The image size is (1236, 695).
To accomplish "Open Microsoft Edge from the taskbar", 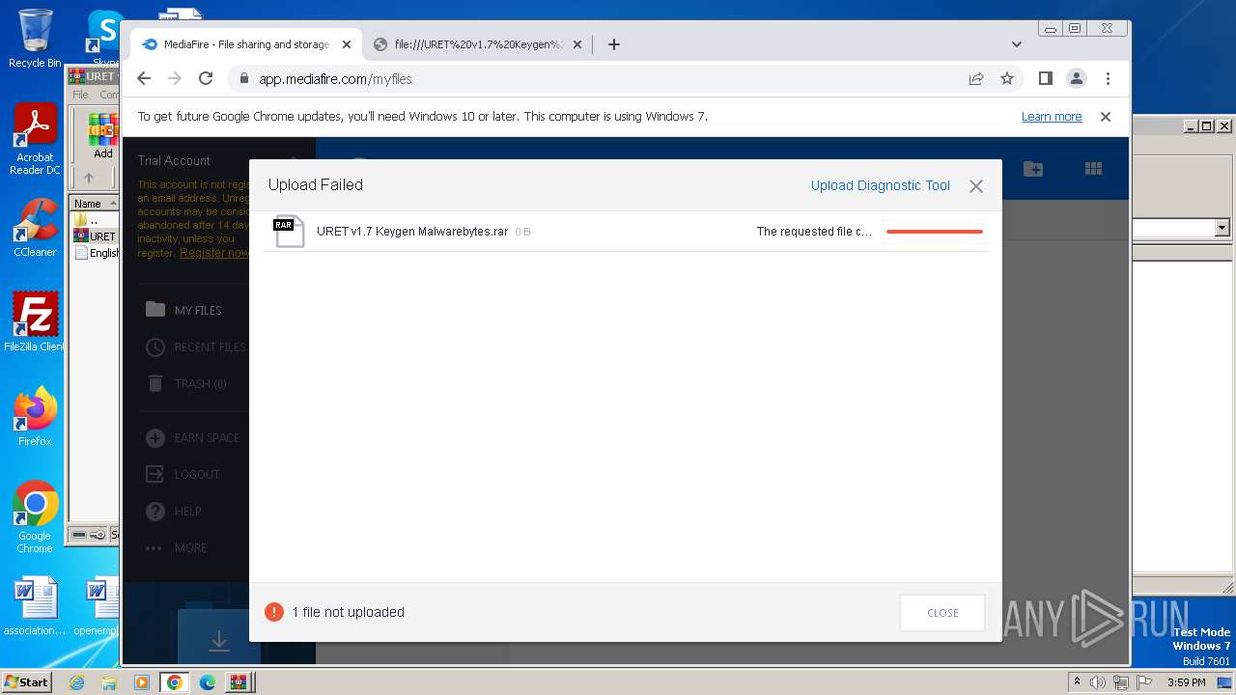I will tap(208, 682).
